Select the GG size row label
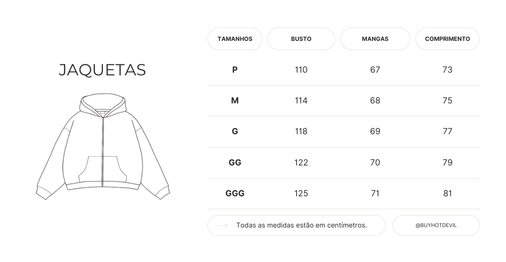 235,163
